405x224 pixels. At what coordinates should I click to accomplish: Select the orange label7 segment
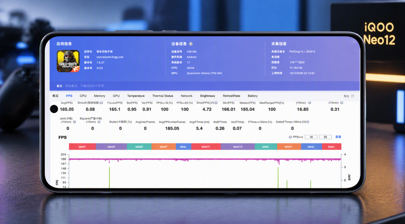pos(164,147)
